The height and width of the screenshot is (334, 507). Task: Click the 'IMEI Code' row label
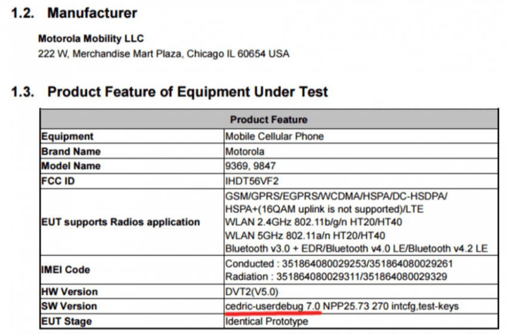pos(65,270)
